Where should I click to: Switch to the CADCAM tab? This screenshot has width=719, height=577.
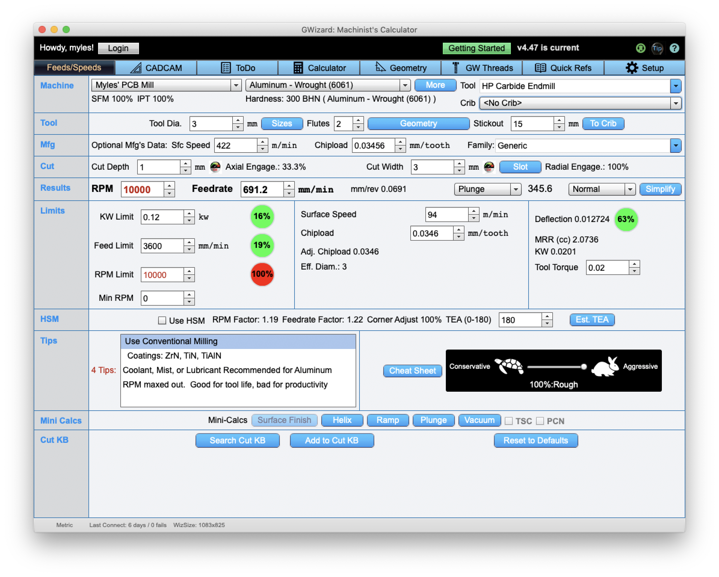[x=156, y=68]
